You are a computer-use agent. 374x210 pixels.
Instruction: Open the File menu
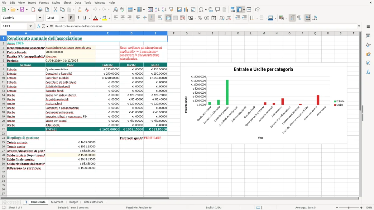coord(4,2)
